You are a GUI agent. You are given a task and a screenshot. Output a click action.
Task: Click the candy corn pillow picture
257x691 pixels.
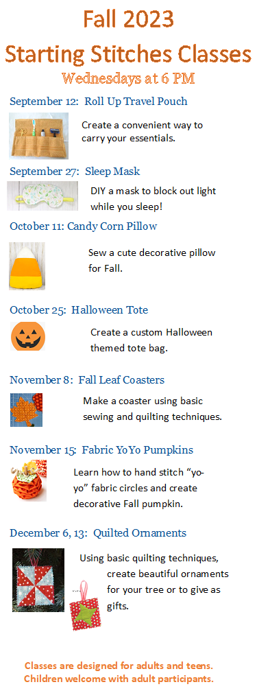27,266
